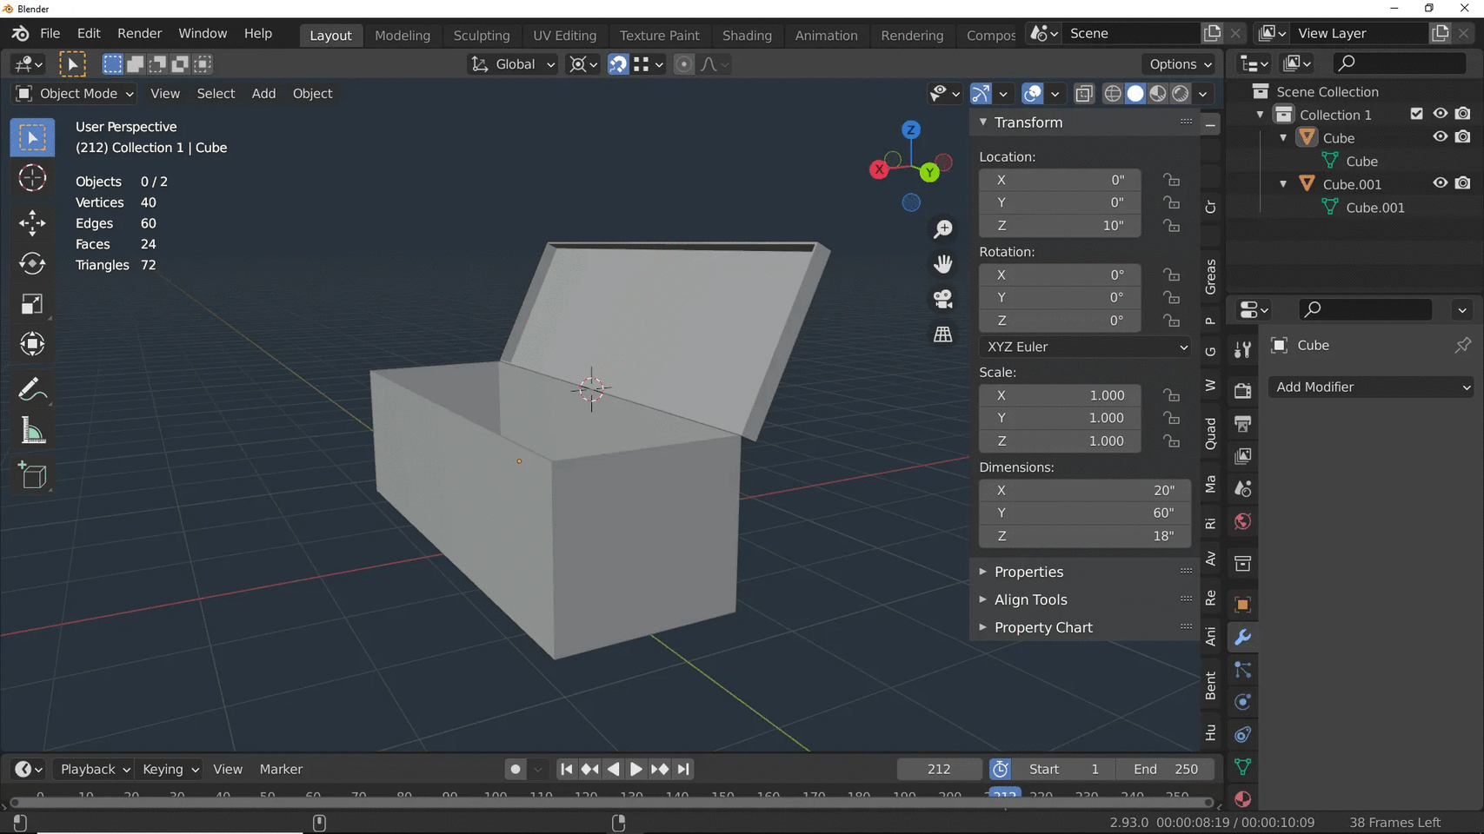Select the Select Box tool
Image resolution: width=1484 pixels, height=834 pixels.
32,138
